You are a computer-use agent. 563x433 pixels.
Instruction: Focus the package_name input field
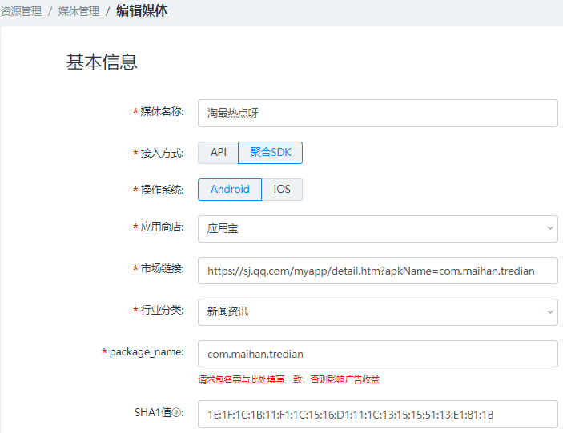tap(377, 353)
